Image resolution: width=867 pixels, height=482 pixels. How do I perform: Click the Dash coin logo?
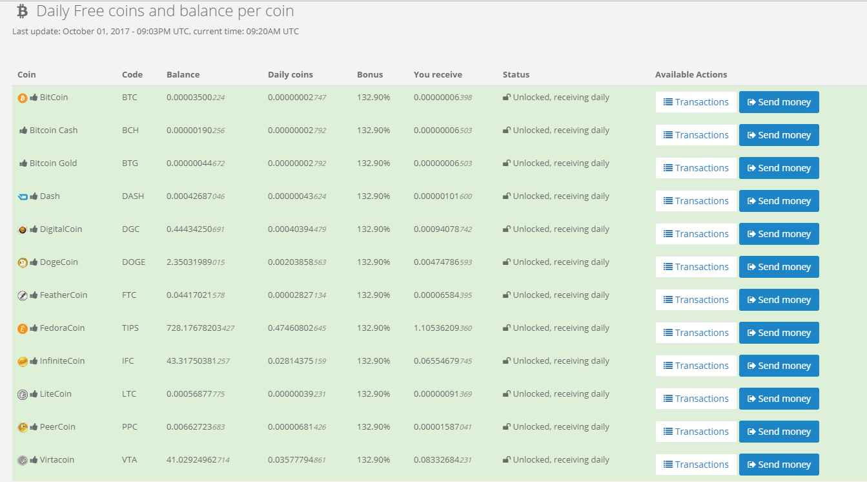click(x=23, y=197)
